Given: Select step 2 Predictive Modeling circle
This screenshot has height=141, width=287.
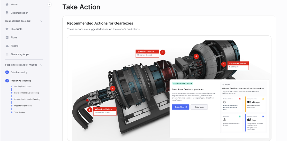Looking at the screenshot, I should click(x=7, y=81).
